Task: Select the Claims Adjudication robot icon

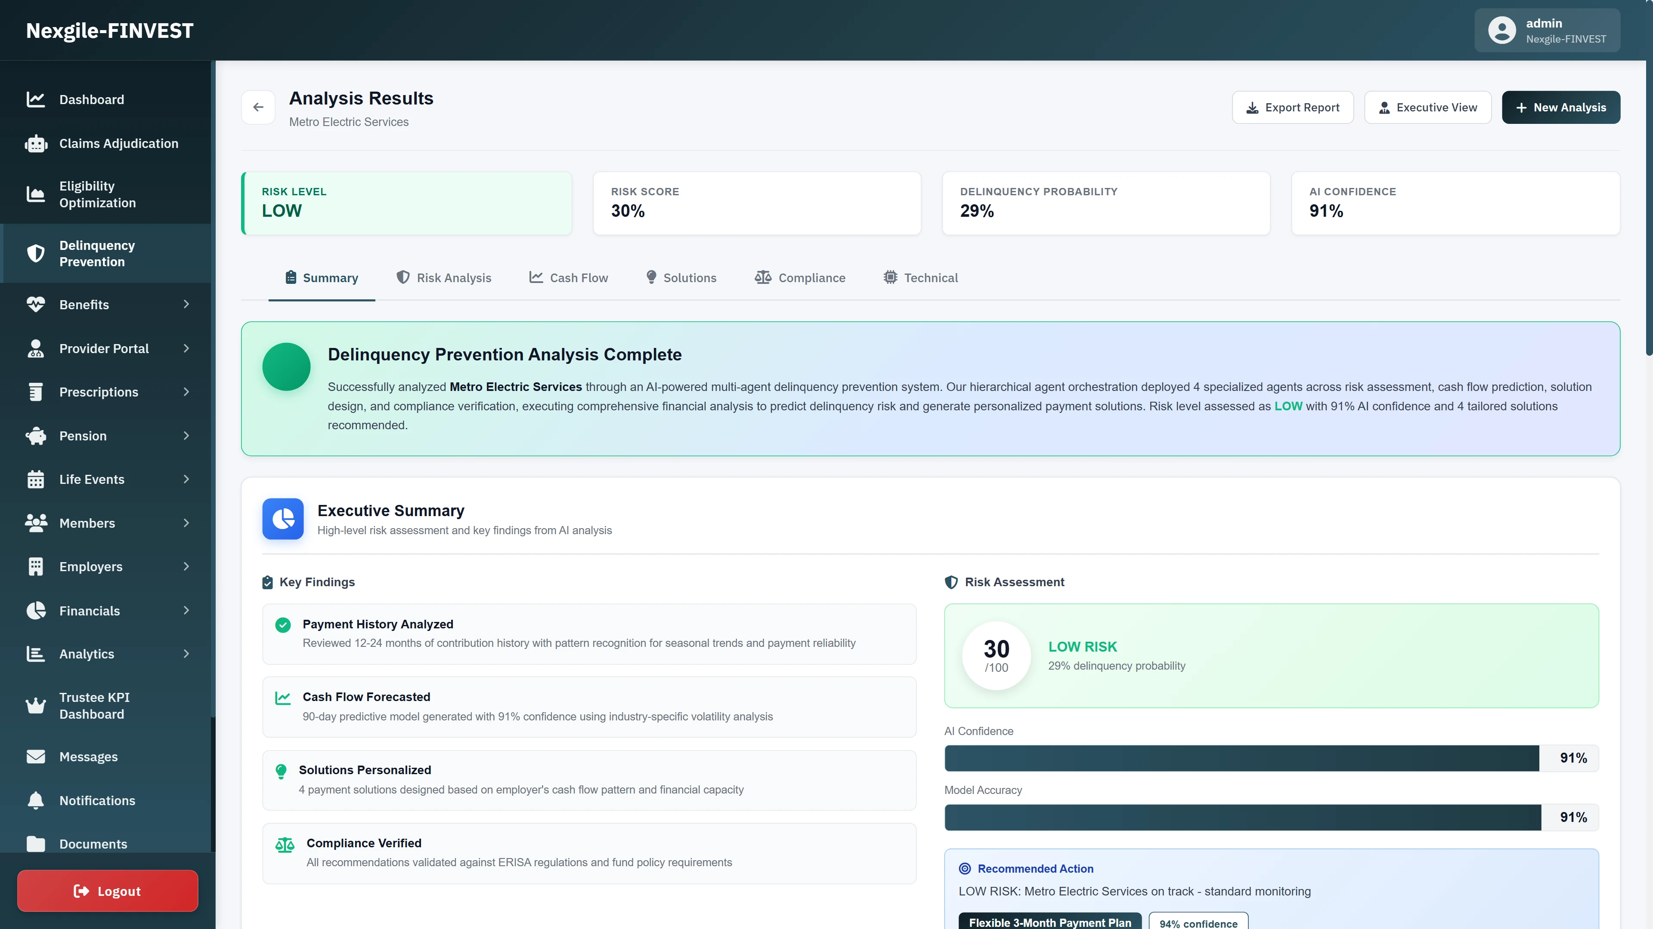Action: (x=36, y=143)
